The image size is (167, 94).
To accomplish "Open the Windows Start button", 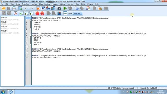I will pyautogui.click(x=3, y=92).
